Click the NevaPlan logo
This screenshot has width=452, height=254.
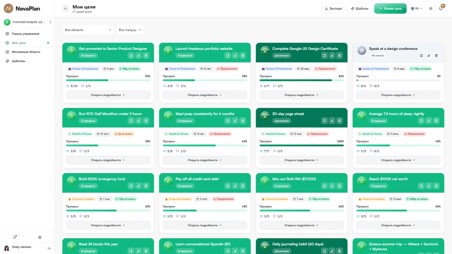click(x=22, y=8)
